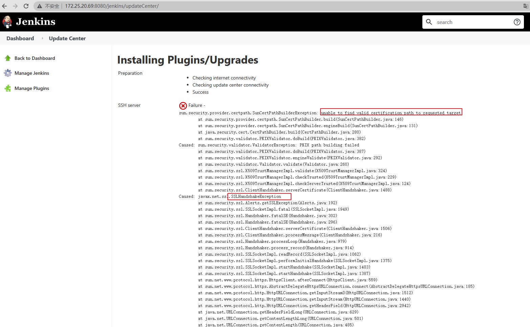Select Back to Dashboard link

click(x=35, y=58)
